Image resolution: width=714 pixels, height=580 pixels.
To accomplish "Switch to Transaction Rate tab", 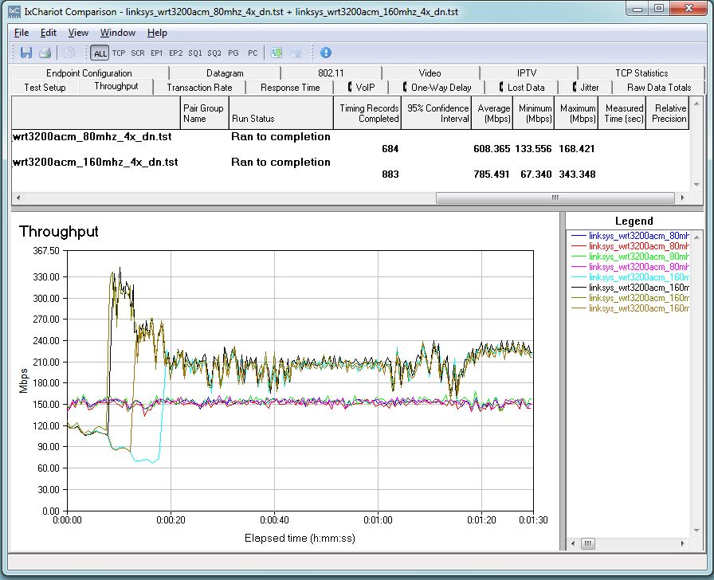I will (199, 88).
